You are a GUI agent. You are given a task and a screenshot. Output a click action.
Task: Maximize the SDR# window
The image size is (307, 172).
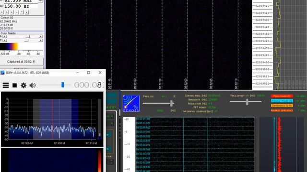click(x=89, y=73)
